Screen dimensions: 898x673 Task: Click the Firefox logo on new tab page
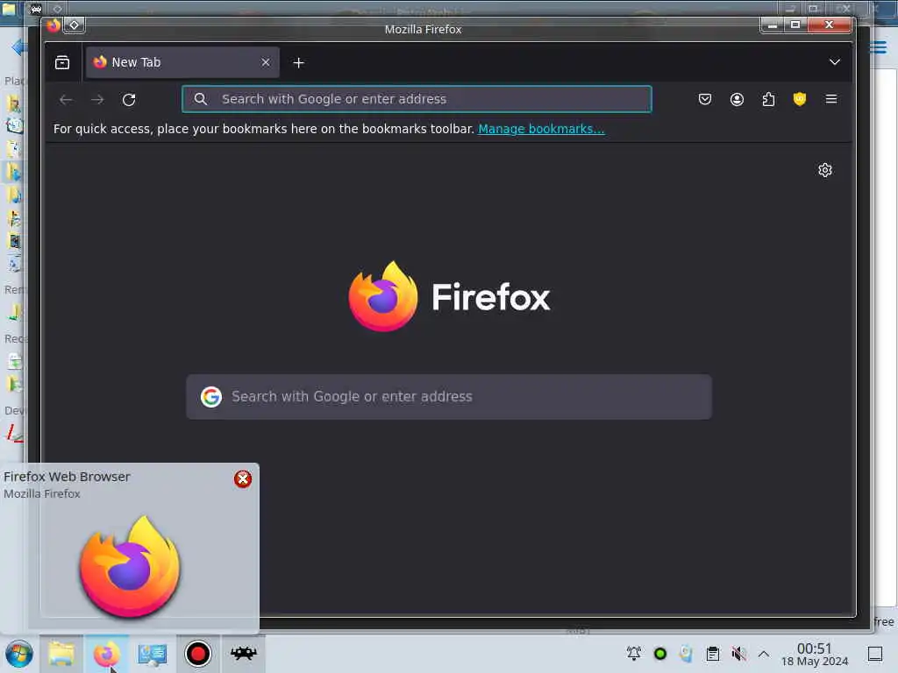449,296
